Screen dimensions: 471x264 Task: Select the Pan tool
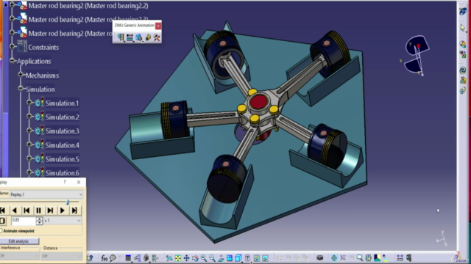pos(186,257)
